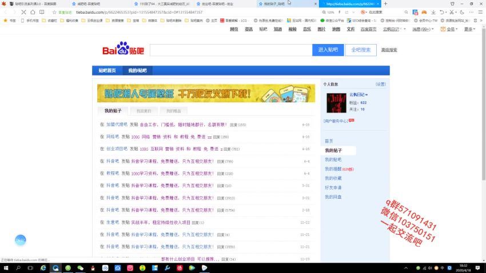Toggle night mode moon icon
486x273 pixels.
[x=462, y=12]
